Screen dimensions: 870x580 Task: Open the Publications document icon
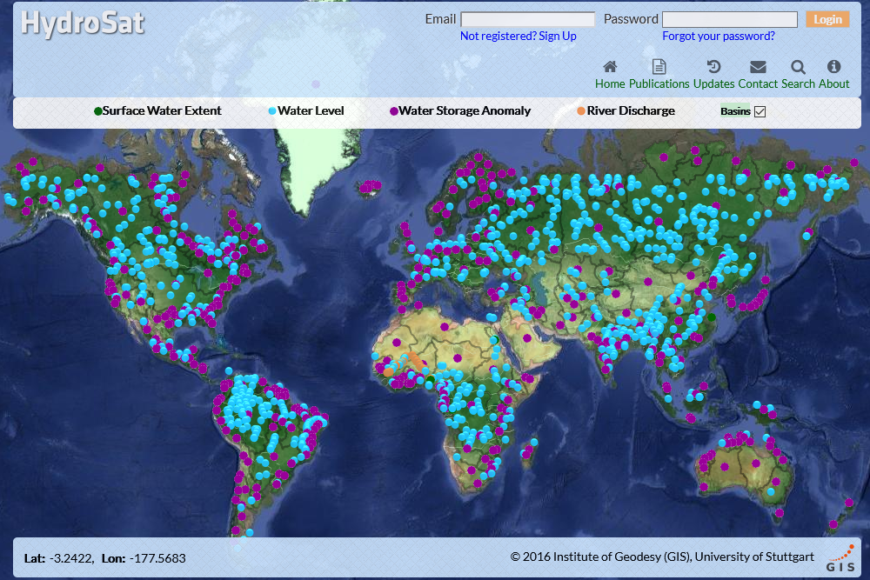coord(659,67)
